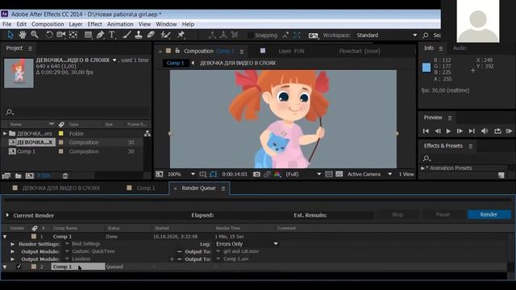Open show channel color management icon

[x=277, y=174]
